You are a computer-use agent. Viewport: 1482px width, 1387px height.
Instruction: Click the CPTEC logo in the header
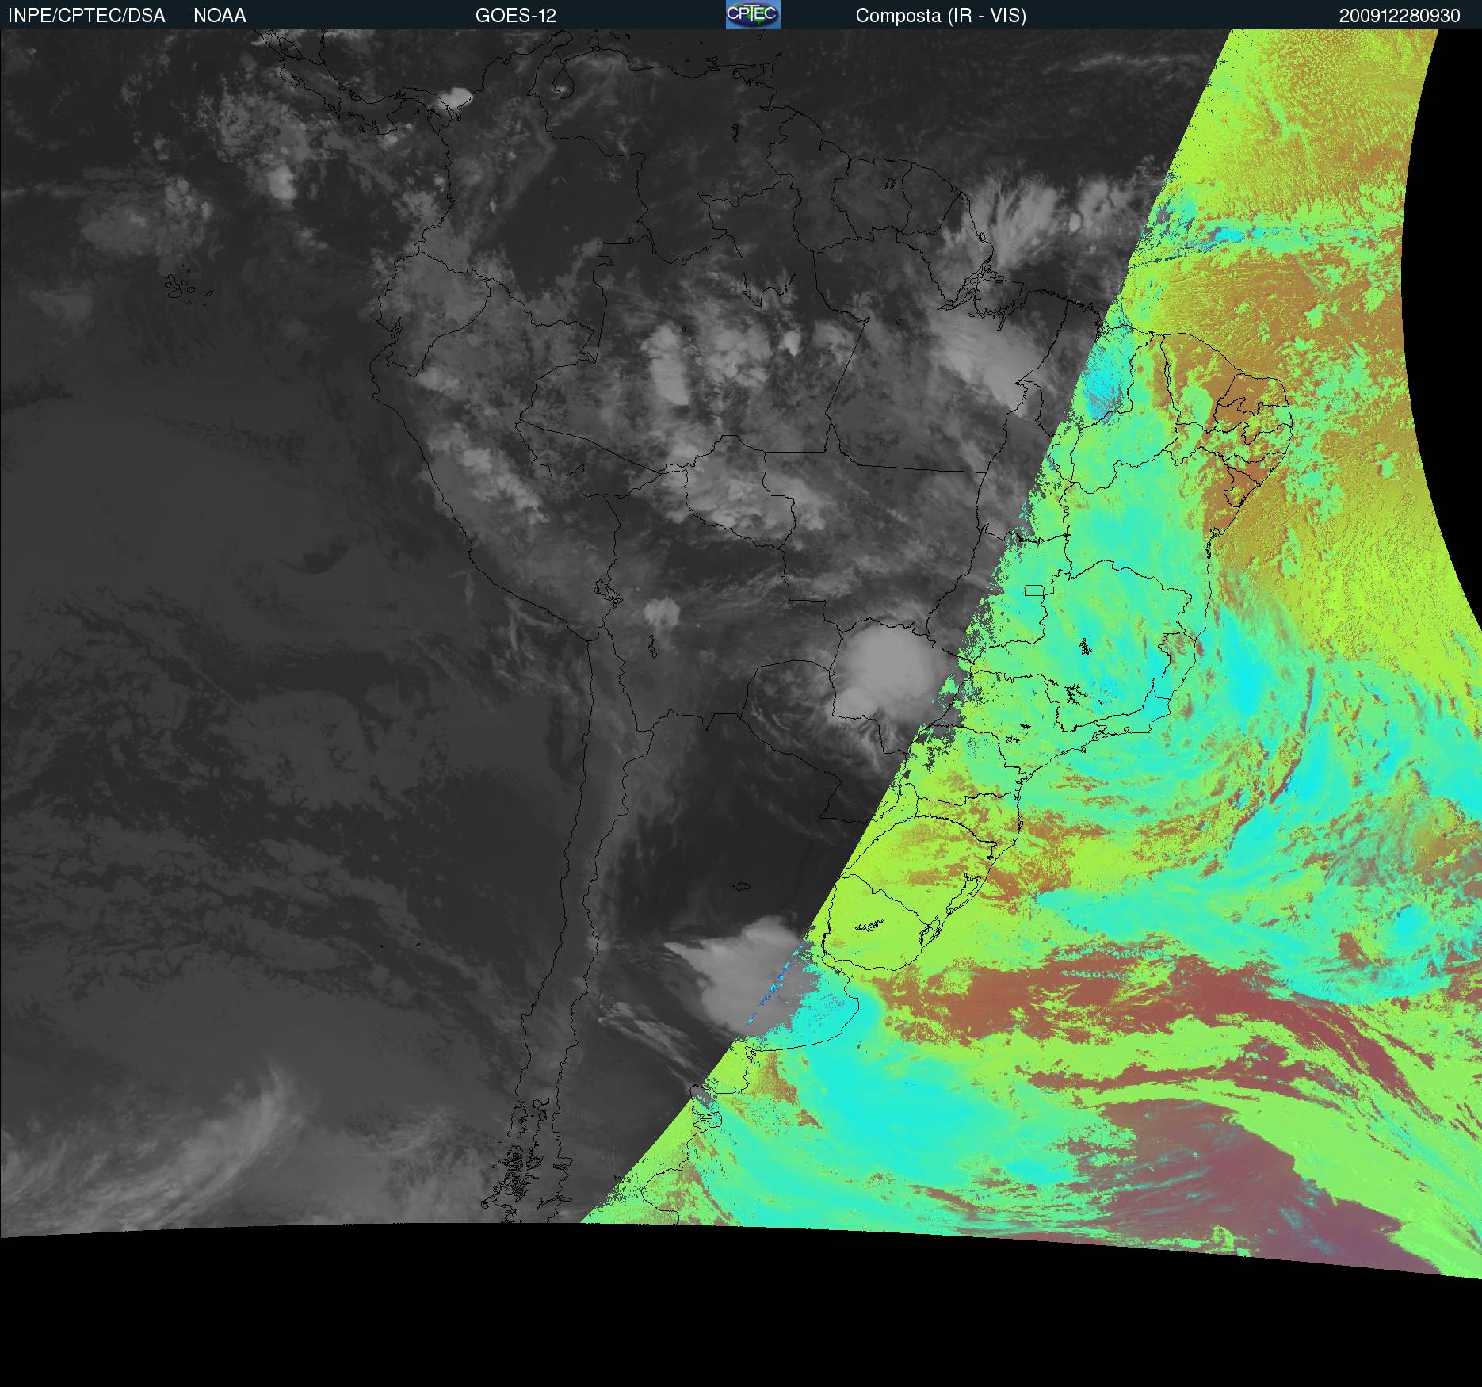pos(753,14)
